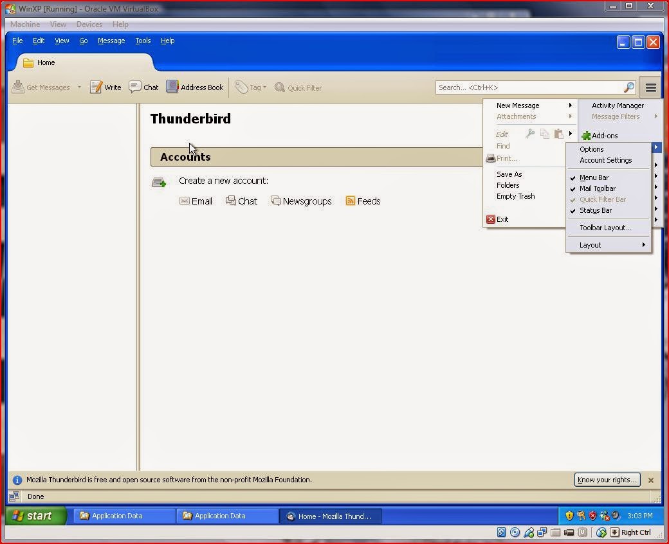Click the blue info icon in the notification bar
This screenshot has height=544, width=669.
(x=17, y=480)
